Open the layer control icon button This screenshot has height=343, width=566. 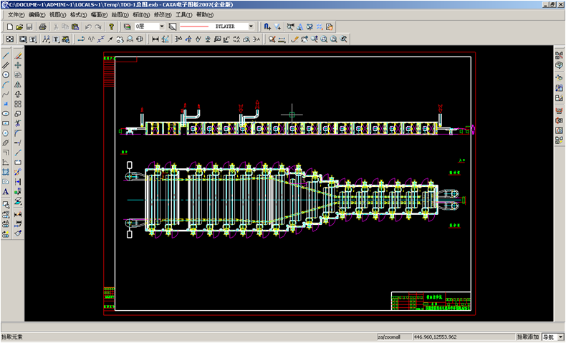127,26
